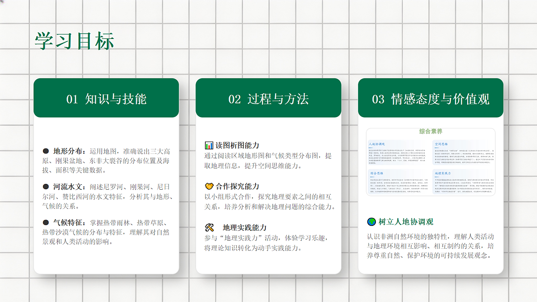Image resolution: width=537 pixels, height=302 pixels.
Task: Click the black bullet before 地形分布
Action: pos(45,151)
